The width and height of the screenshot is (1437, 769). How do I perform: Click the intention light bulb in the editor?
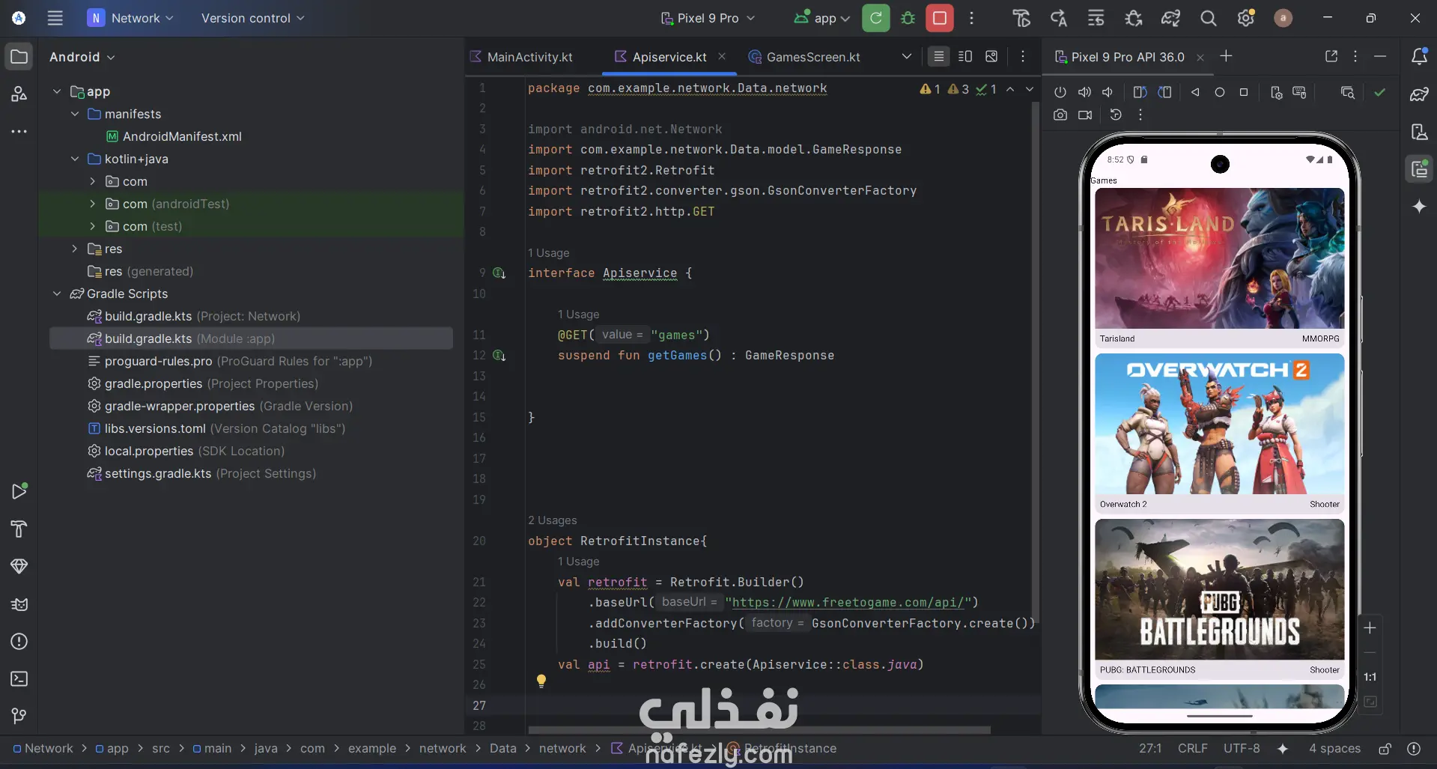541,681
